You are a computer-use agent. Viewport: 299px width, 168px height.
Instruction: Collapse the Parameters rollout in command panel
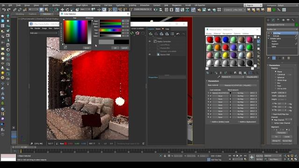click(x=274, y=65)
